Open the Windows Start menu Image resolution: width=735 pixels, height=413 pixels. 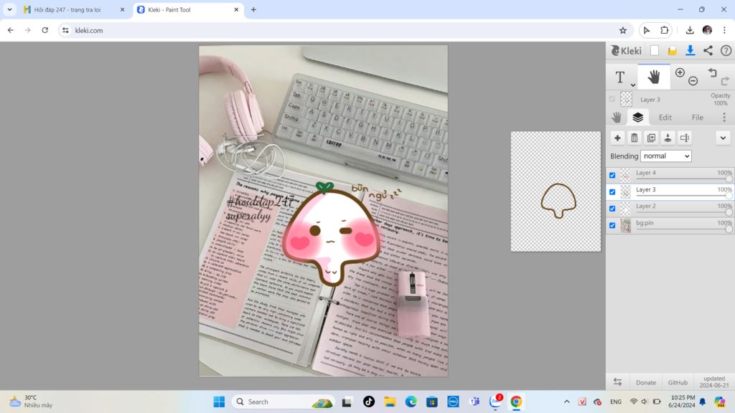pos(219,402)
